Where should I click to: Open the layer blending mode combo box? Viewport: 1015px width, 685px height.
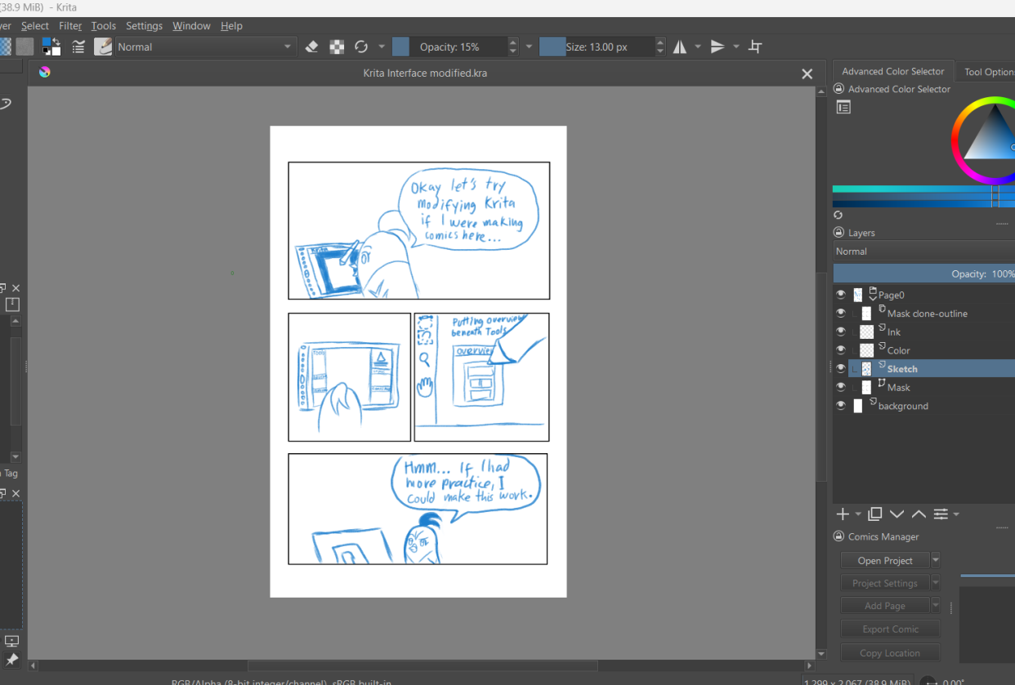point(924,251)
